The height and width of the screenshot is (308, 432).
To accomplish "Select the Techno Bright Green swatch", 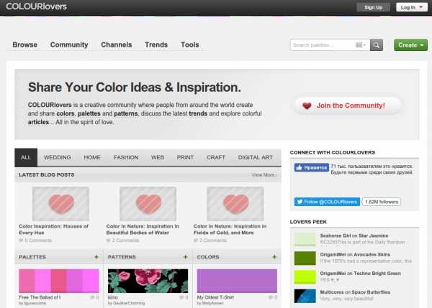I will (x=305, y=276).
